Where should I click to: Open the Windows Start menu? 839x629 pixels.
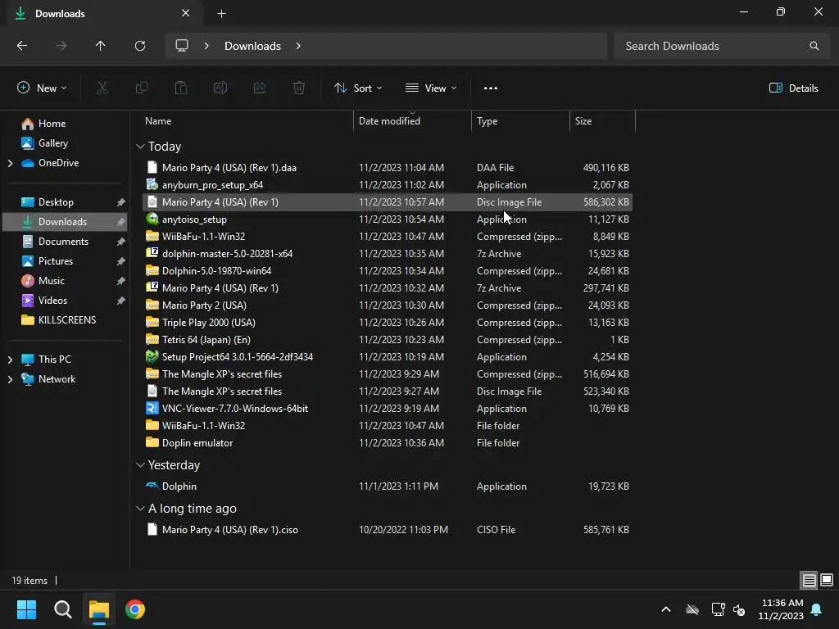coord(26,609)
